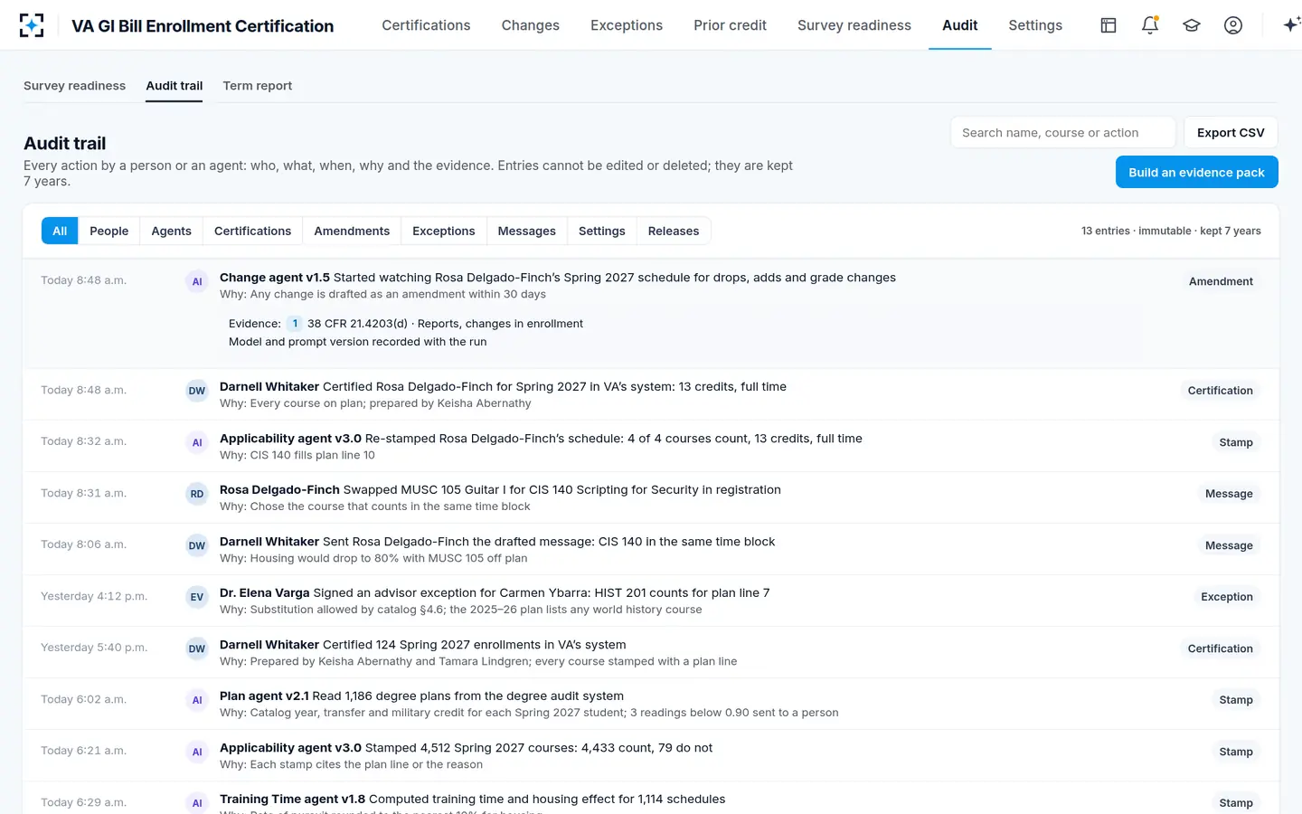
Task: Click AI avatar on Re-stamped Rosa's schedule entry
Action: [x=197, y=442]
